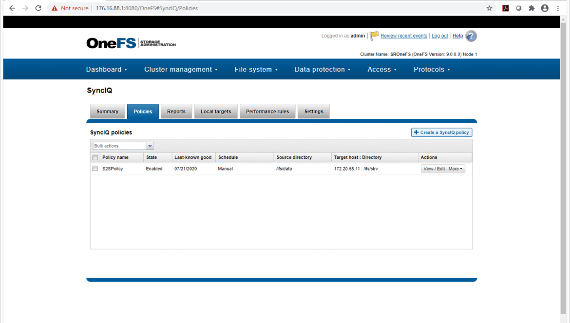The width and height of the screenshot is (570, 323).
Task: Bookmark the page with star icon
Action: [x=489, y=8]
